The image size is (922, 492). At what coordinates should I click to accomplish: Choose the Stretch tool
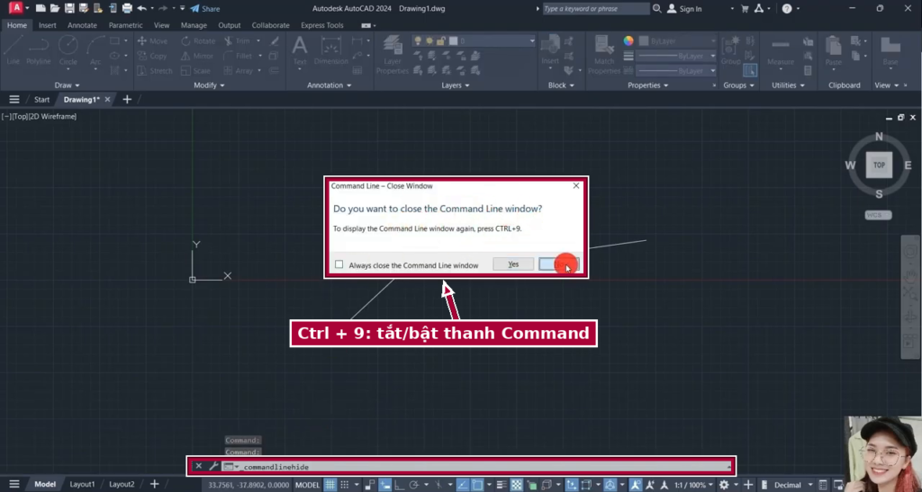[155, 70]
